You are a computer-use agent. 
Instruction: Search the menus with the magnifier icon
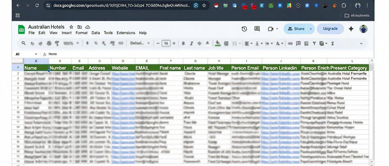coord(24,43)
